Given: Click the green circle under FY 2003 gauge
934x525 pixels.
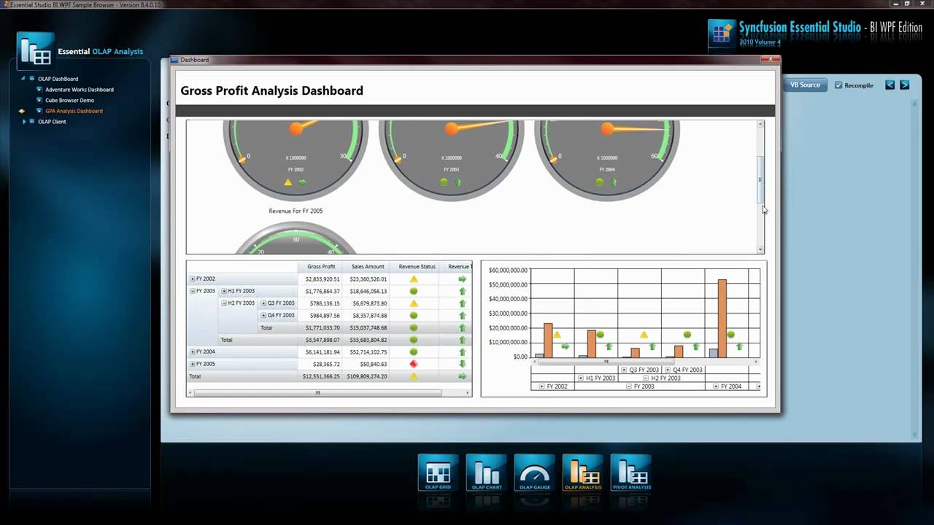Looking at the screenshot, I should tap(444, 182).
